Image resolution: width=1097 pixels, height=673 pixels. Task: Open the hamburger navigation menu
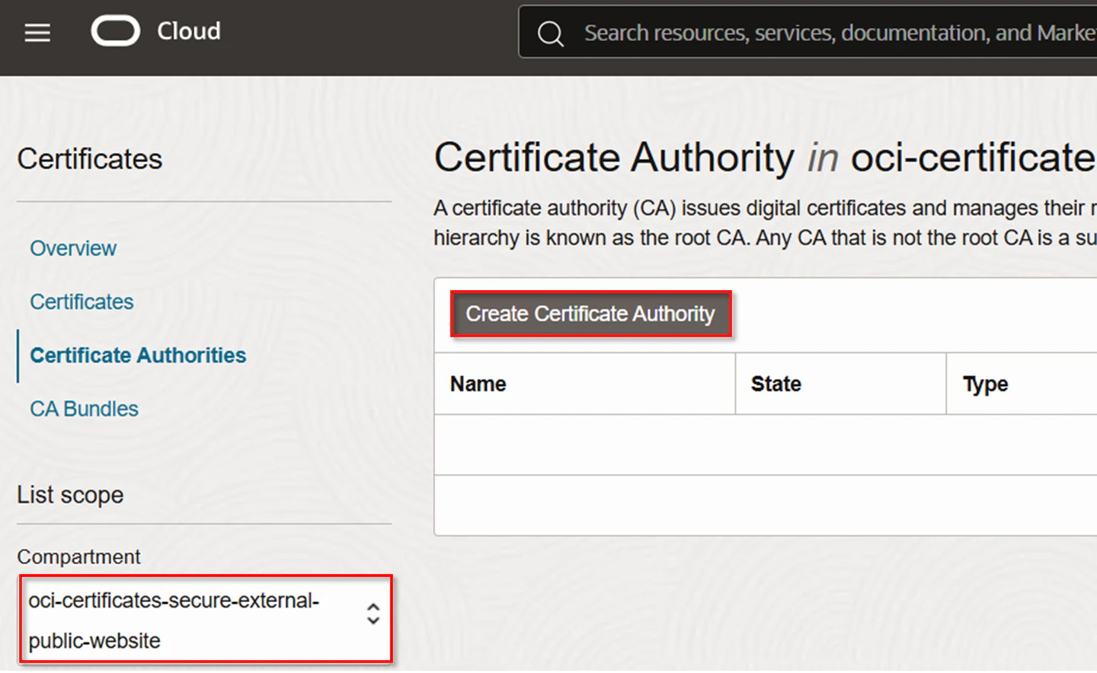37,33
